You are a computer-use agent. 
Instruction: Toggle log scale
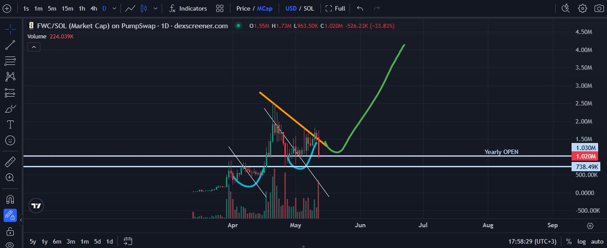581,241
